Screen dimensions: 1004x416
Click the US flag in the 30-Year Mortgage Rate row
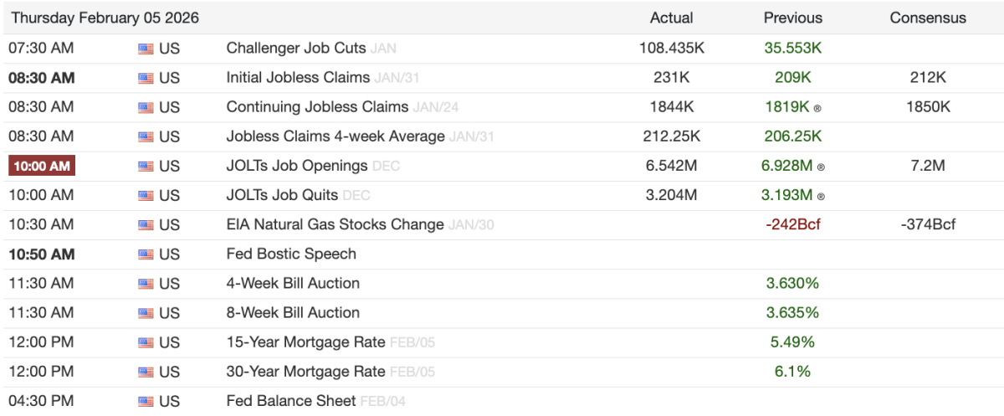point(146,372)
